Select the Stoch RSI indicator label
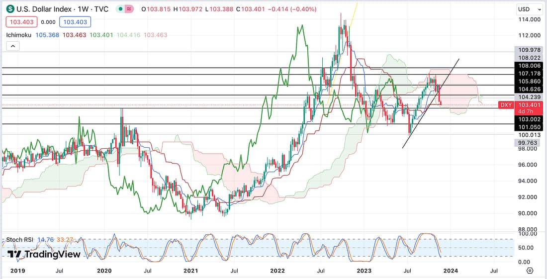Image resolution: width=547 pixels, height=279 pixels. [20, 240]
